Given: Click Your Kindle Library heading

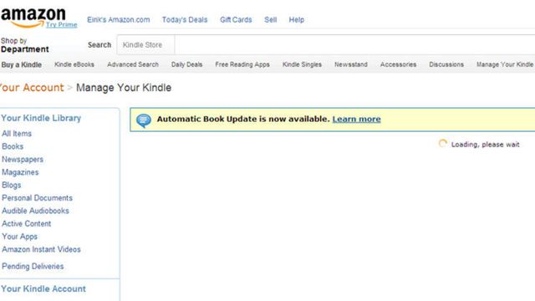Looking at the screenshot, I should click(x=41, y=118).
